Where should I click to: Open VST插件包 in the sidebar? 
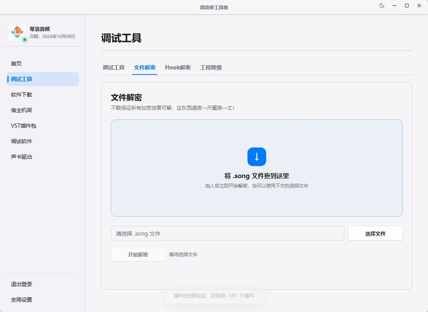click(x=43, y=126)
